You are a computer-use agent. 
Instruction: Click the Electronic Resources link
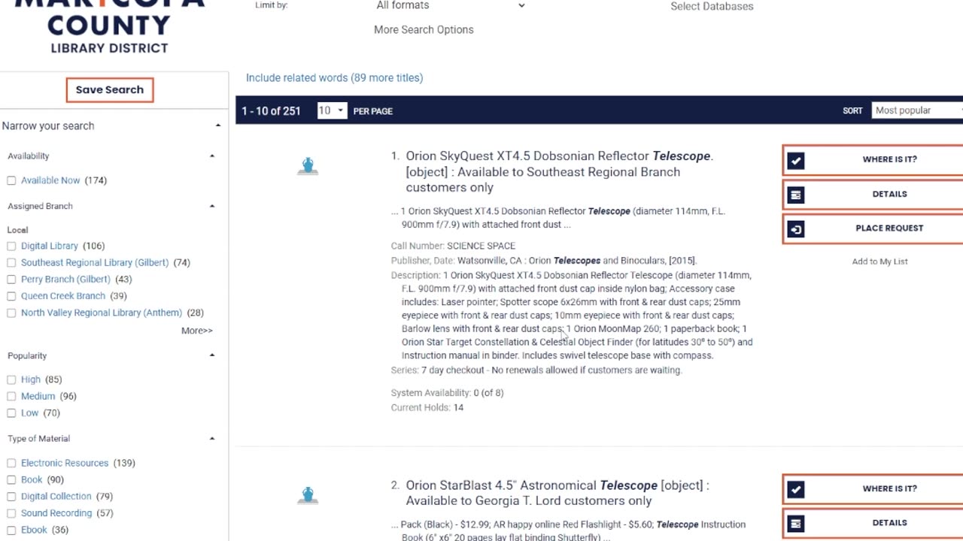click(65, 463)
